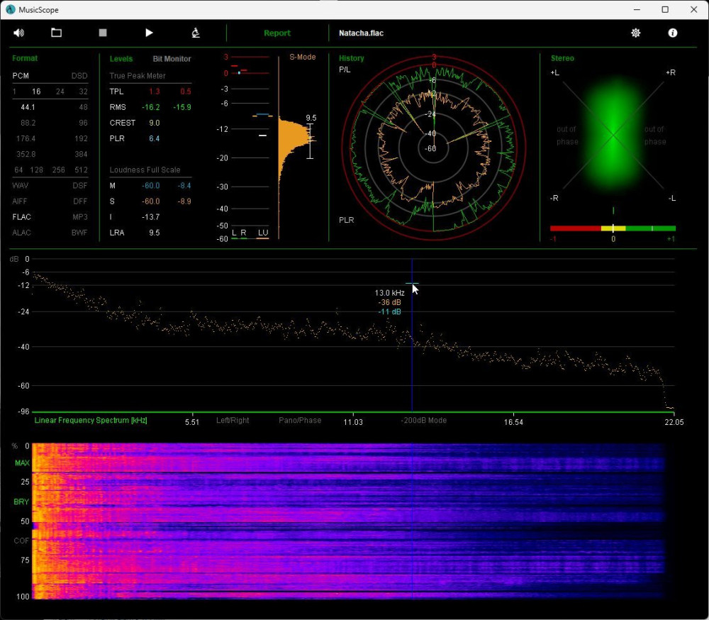709x620 pixels.
Task: Click the FLAC format label
Action: coord(22,217)
